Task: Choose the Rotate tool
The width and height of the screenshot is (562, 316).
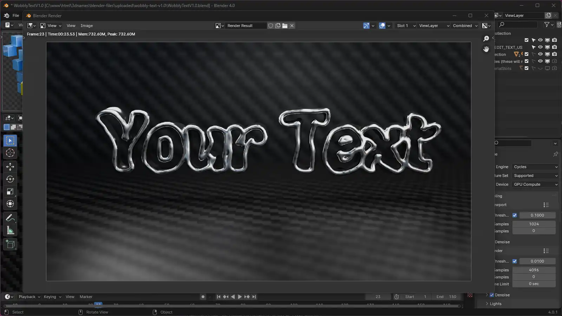Action: (10, 179)
